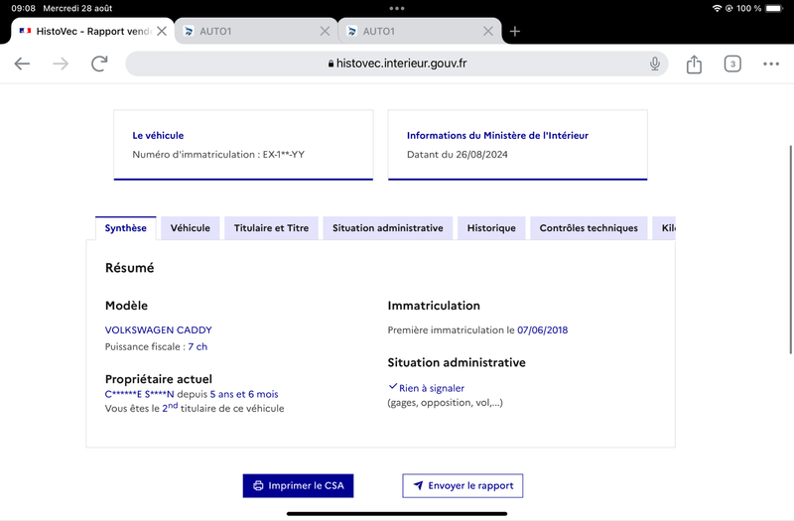This screenshot has width=794, height=521.
Task: Close the first AUTO1 tab
Action: click(325, 32)
